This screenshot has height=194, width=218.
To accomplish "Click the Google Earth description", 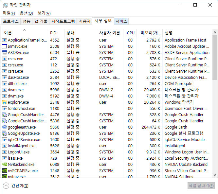I will point(176,127).
